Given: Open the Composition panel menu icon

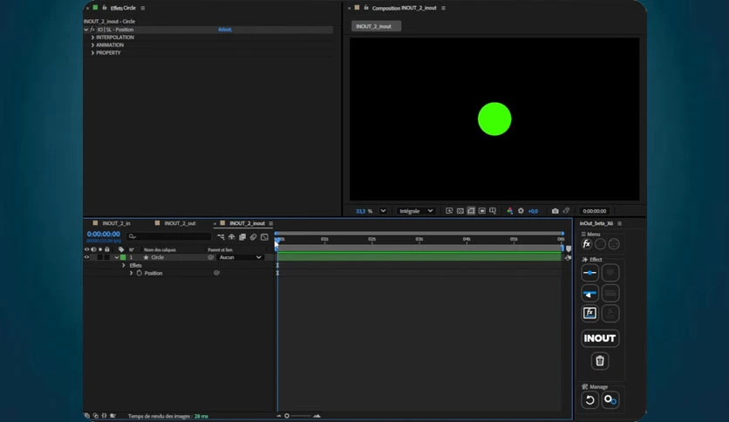Looking at the screenshot, I should point(443,8).
